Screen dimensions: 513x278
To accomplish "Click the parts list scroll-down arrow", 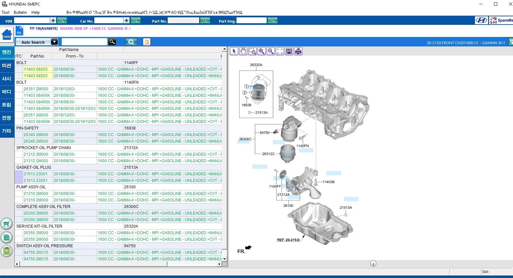I will [224, 259].
